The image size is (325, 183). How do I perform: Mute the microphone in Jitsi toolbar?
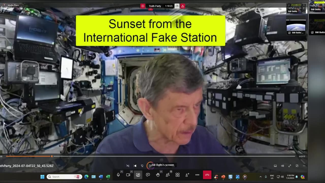coord(118,175)
